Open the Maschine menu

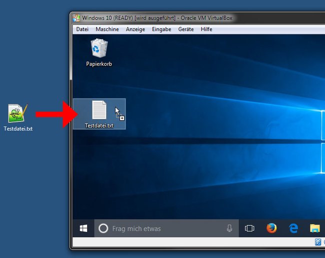point(107,29)
